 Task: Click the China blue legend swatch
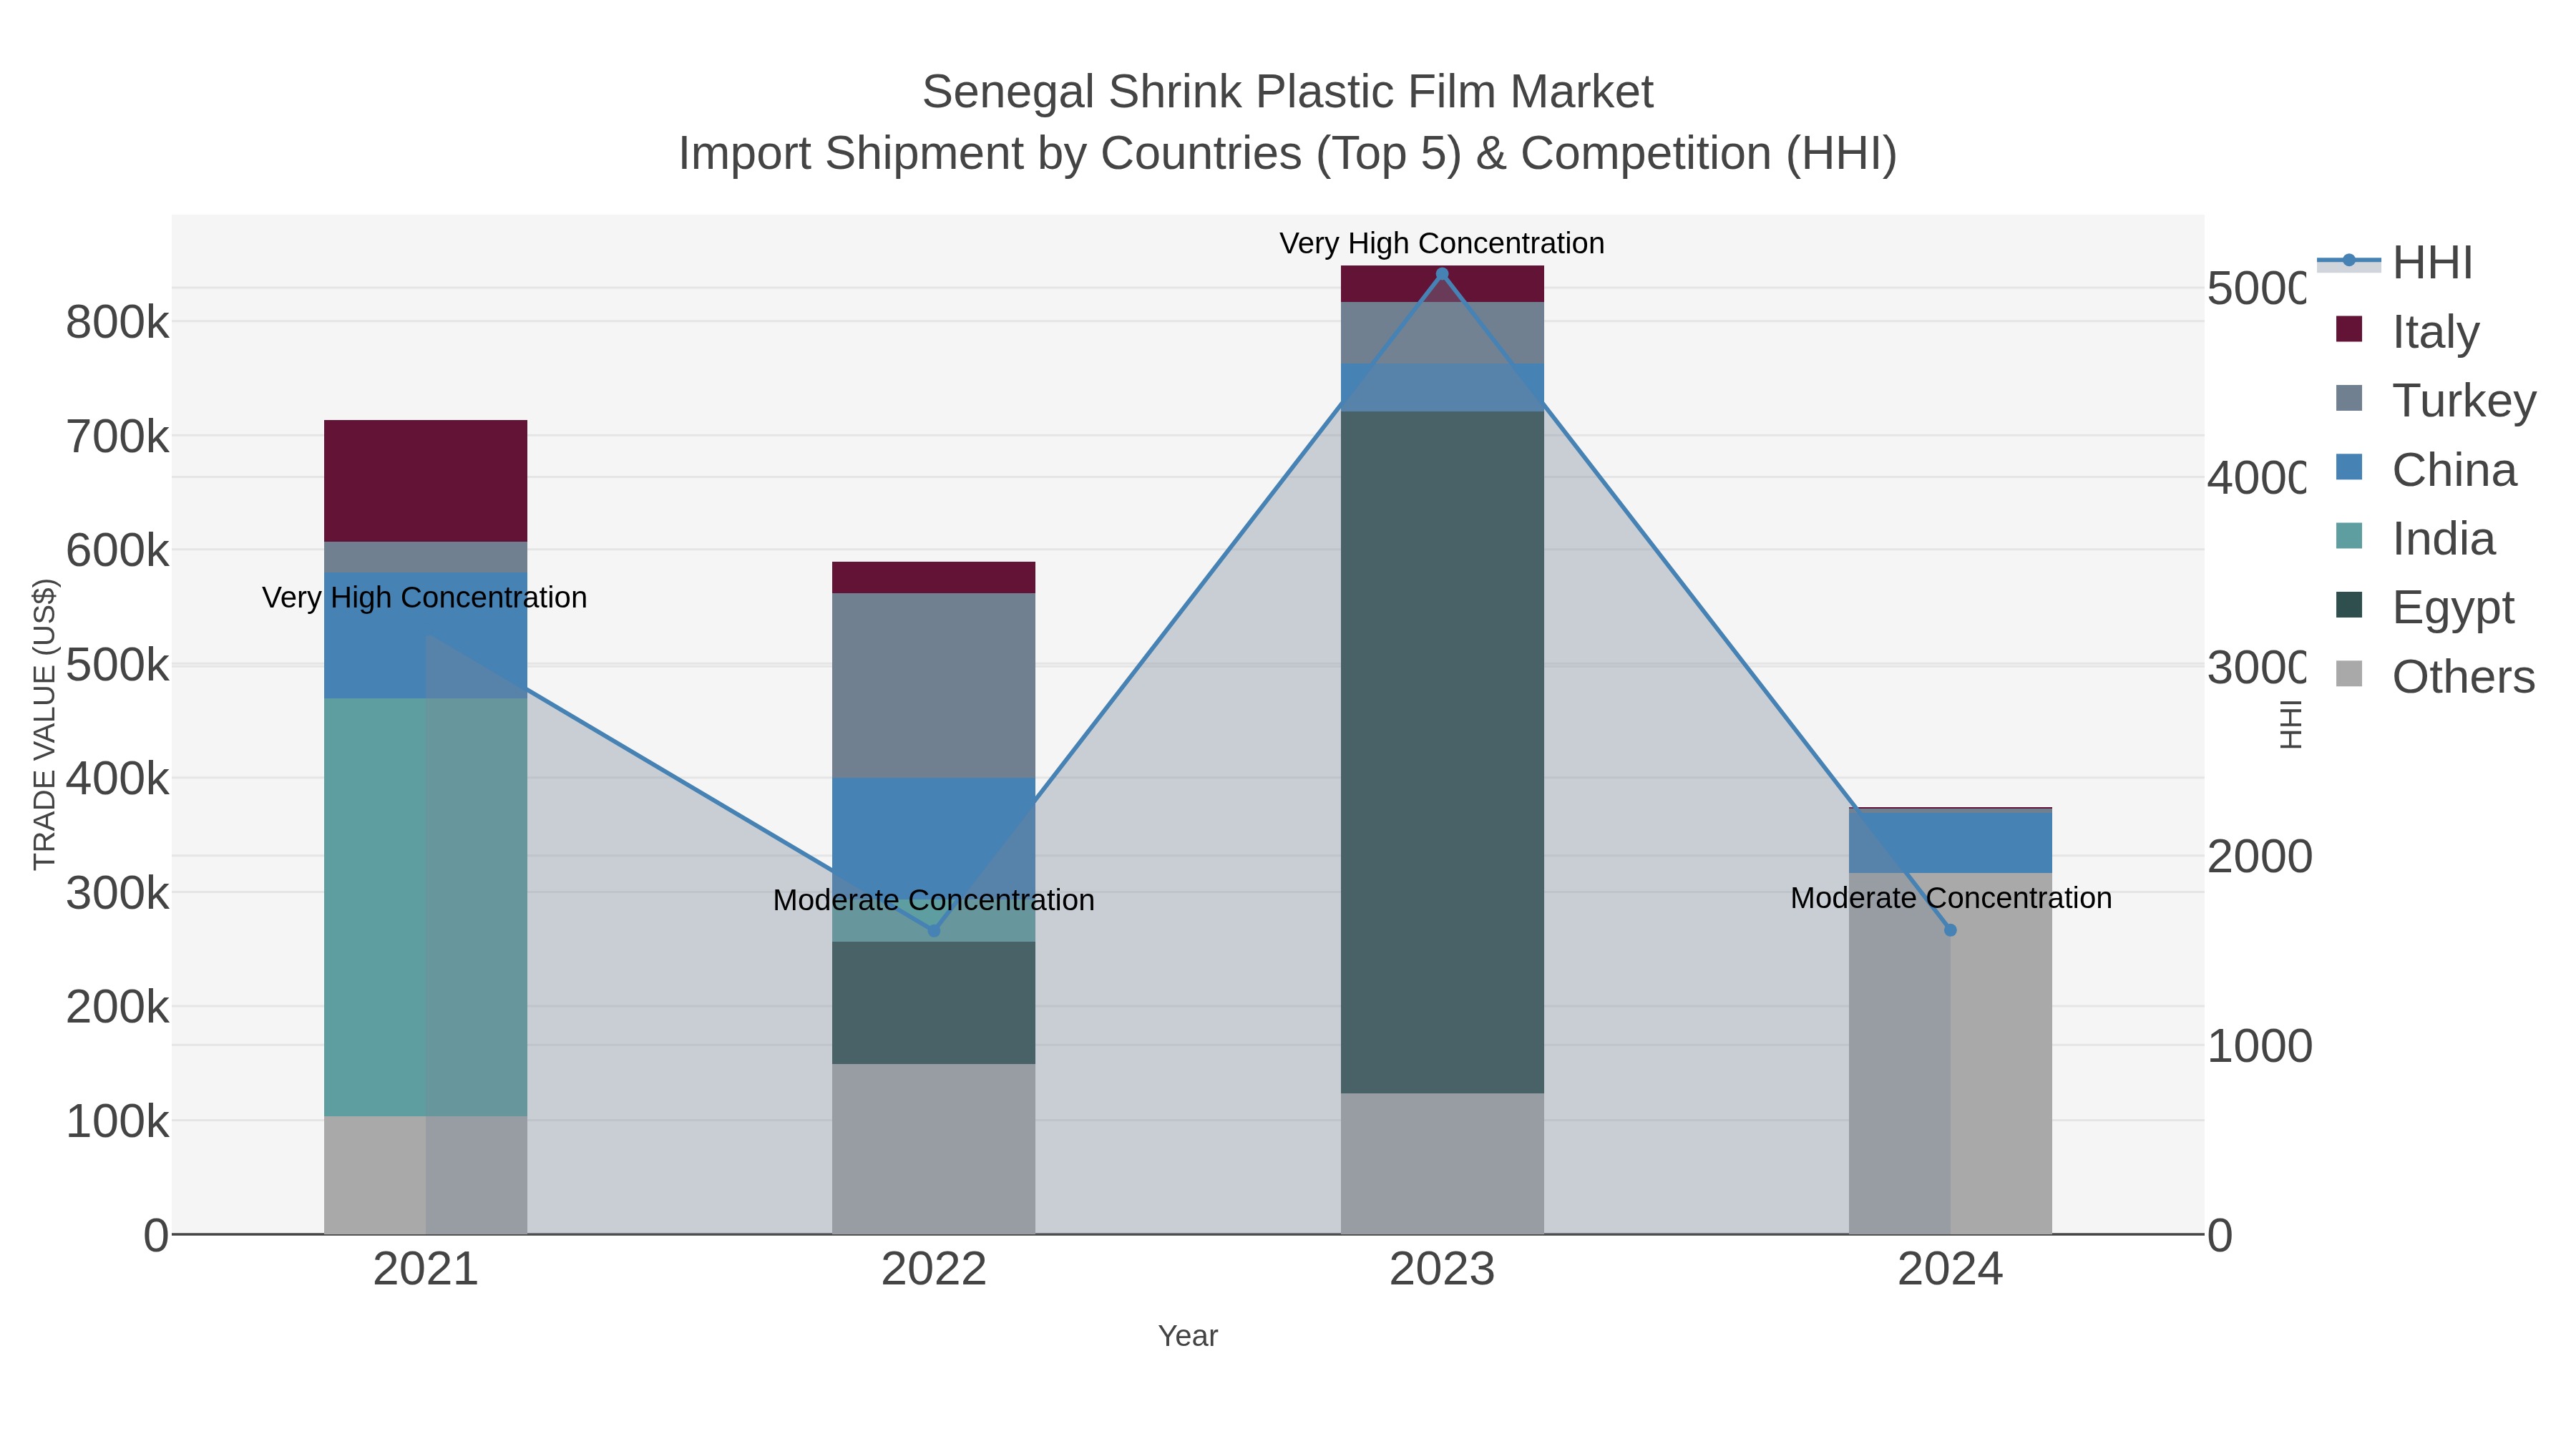click(2349, 467)
